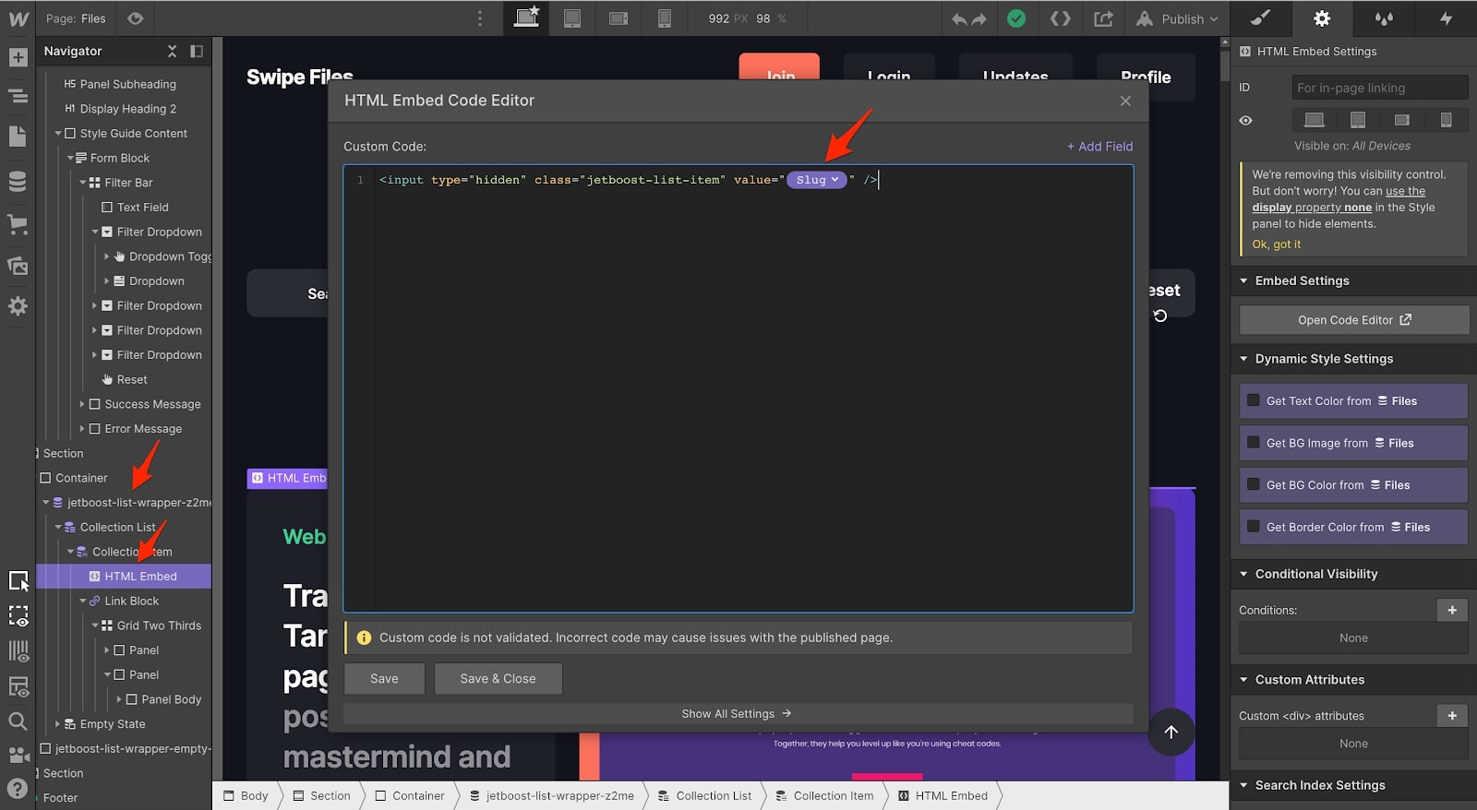The height and width of the screenshot is (810, 1477).
Task: Expand Show All Settings
Action: click(738, 713)
